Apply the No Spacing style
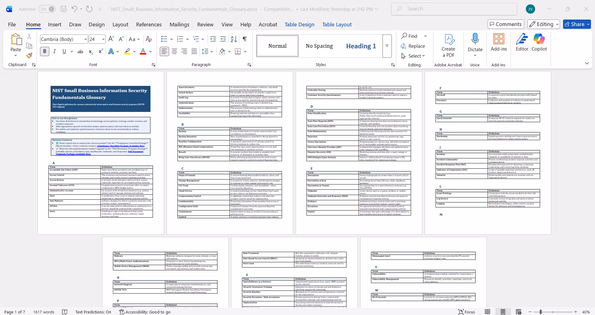 pyautogui.click(x=319, y=46)
